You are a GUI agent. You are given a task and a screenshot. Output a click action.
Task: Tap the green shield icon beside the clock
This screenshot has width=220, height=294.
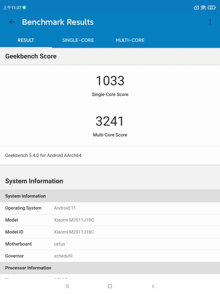pyautogui.click(x=24, y=7)
